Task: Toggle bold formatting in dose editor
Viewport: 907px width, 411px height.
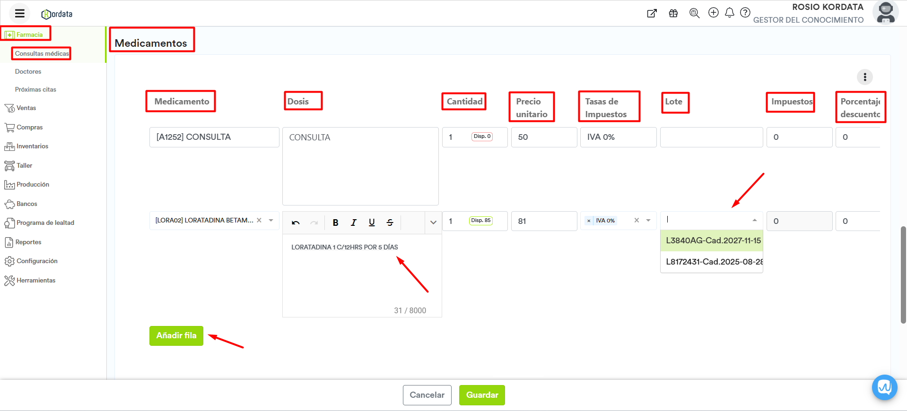Action: pos(335,223)
